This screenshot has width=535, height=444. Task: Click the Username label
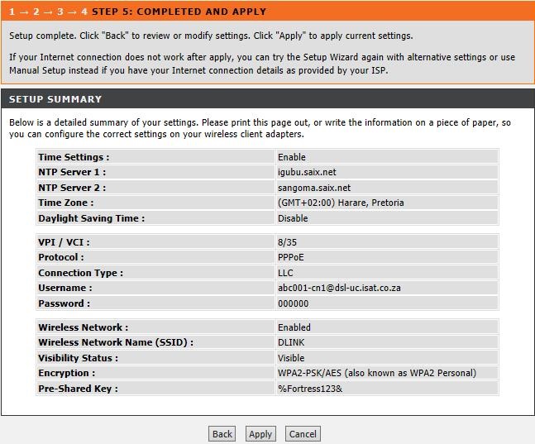65,288
